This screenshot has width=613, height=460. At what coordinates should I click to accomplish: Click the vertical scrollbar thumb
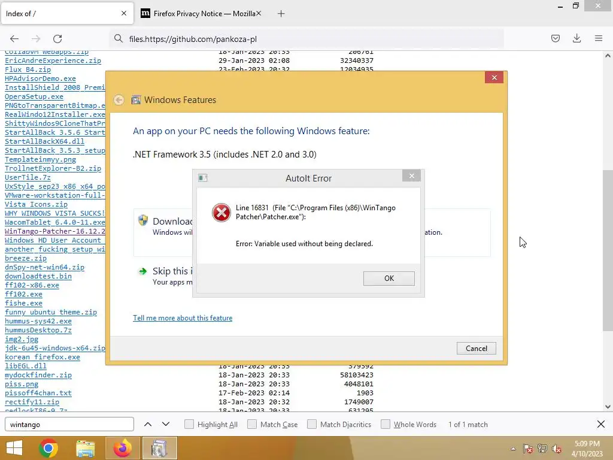tap(608, 250)
